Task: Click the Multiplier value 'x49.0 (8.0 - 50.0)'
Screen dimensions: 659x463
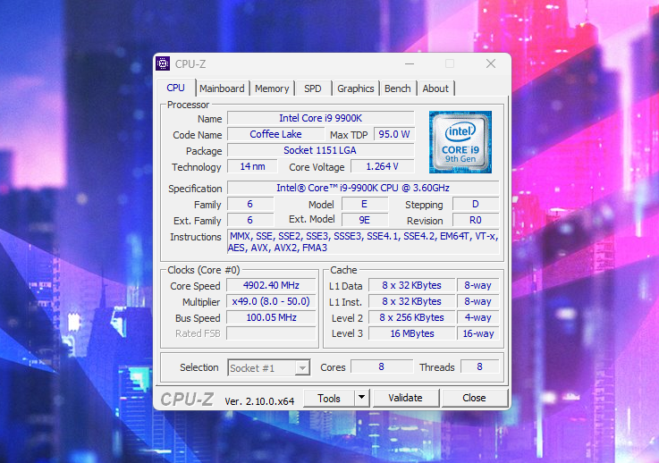Action: click(271, 301)
